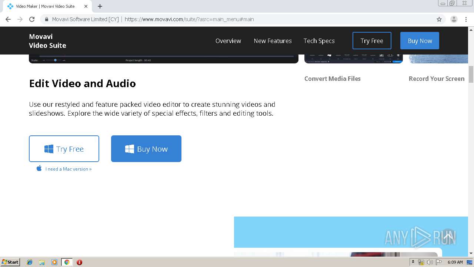
Task: Open the Chrome profile avatar menu
Action: pos(454,19)
